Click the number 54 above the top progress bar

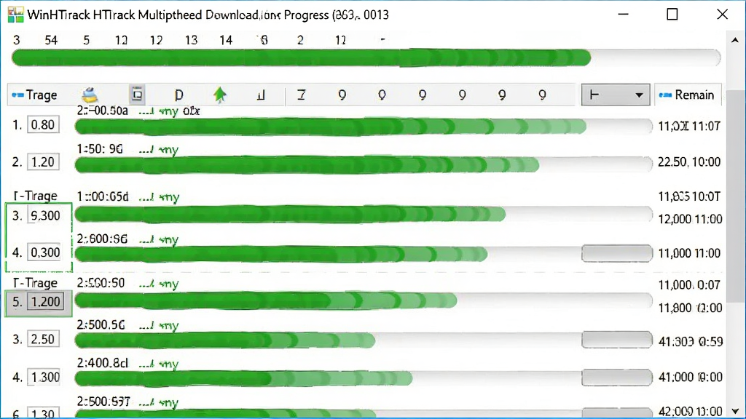pyautogui.click(x=51, y=41)
